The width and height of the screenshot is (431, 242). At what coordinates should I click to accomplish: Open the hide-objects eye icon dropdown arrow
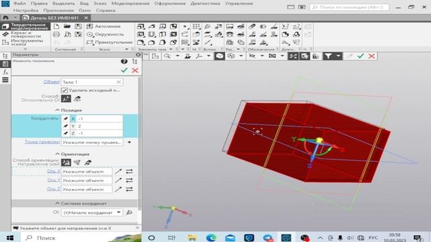(x=262, y=56)
